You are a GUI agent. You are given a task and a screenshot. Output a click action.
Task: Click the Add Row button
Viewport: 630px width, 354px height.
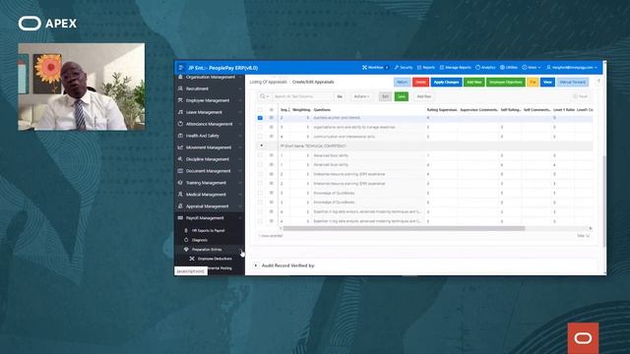(x=424, y=96)
